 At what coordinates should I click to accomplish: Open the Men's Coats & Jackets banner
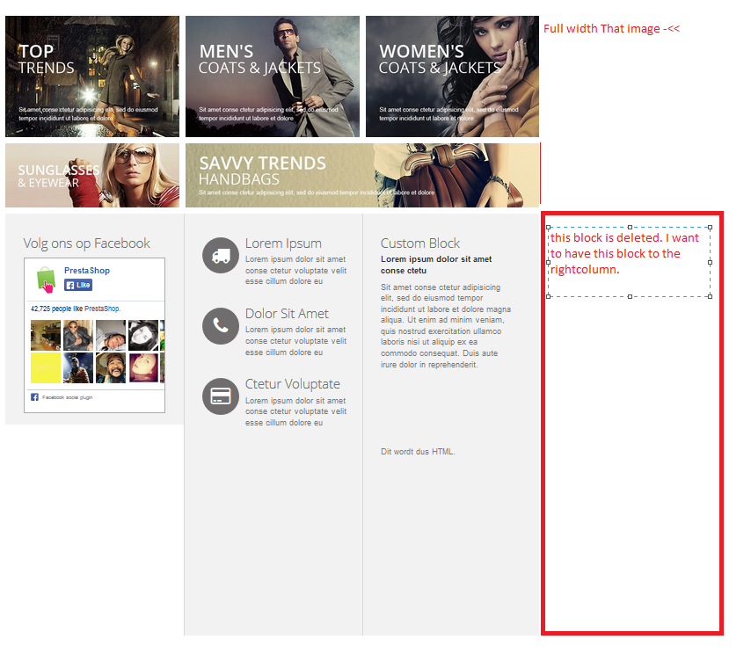pyautogui.click(x=273, y=76)
